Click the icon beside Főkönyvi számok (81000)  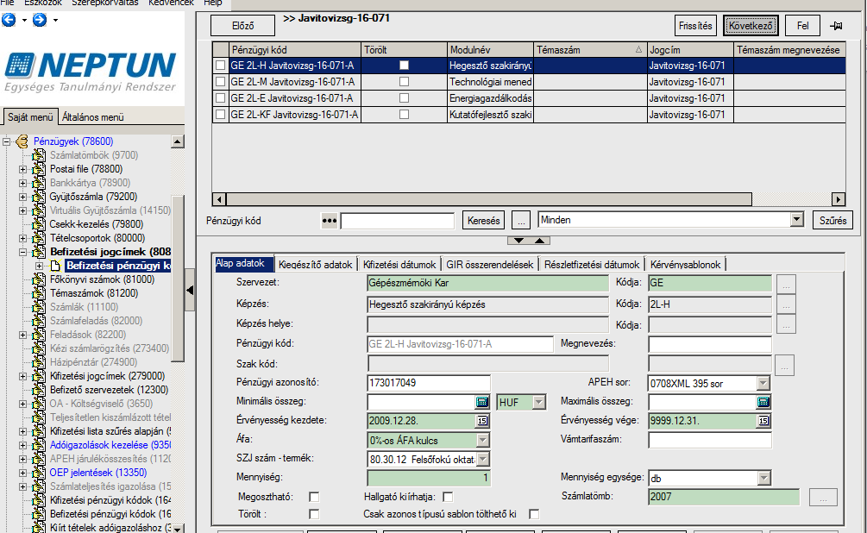[39, 279]
